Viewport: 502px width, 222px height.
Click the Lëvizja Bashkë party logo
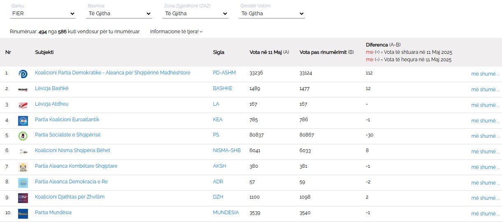click(23, 90)
